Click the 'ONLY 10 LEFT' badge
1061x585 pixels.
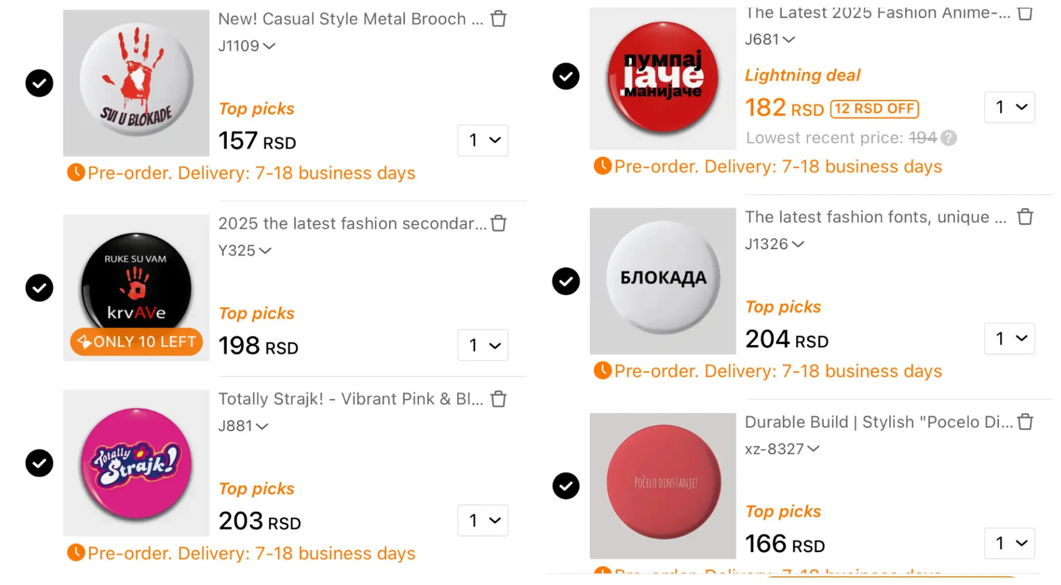point(135,341)
